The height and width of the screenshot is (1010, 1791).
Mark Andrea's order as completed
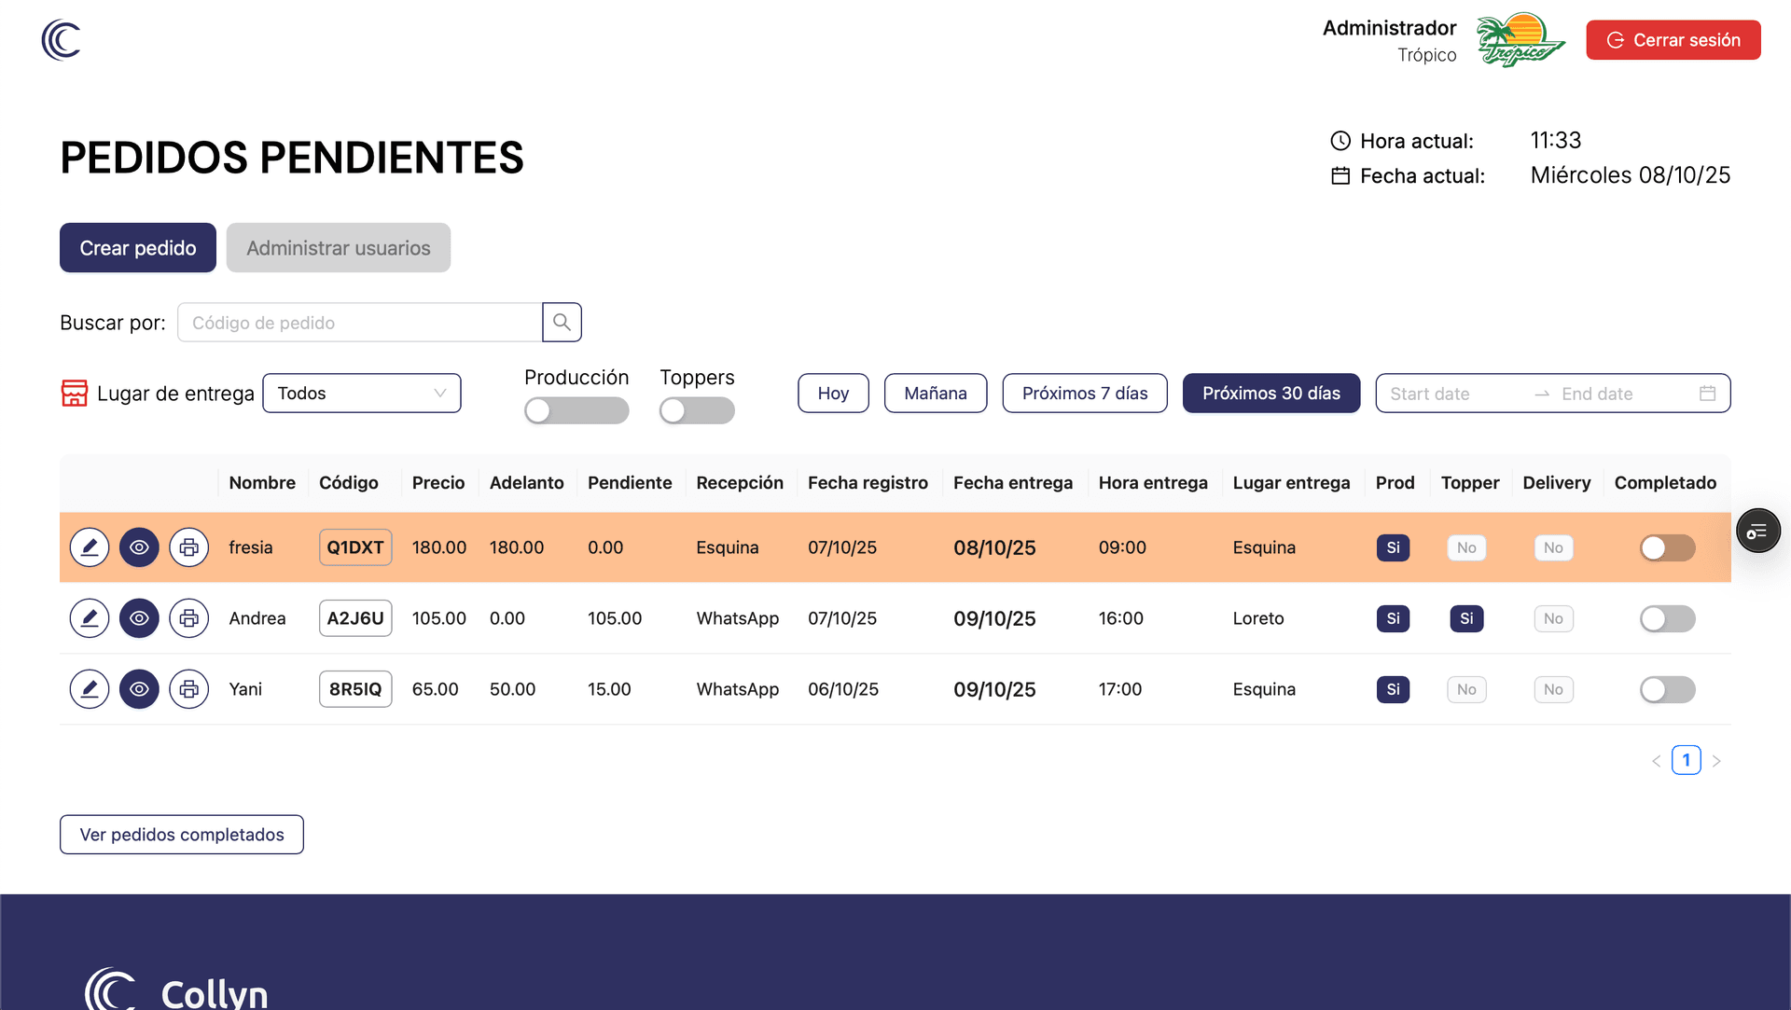tap(1667, 618)
